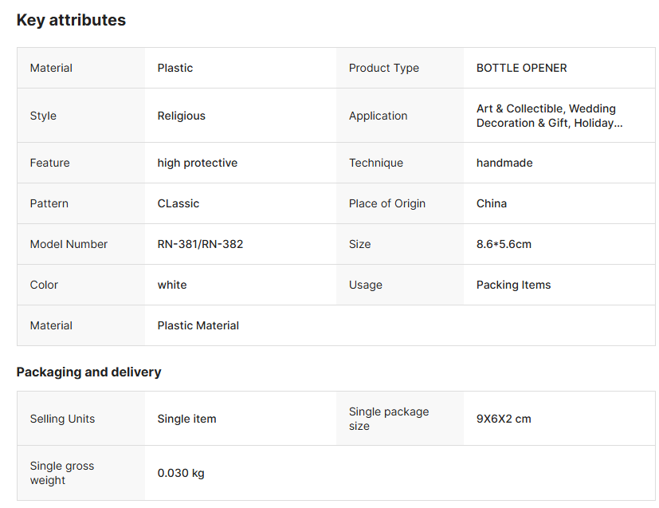Click the high protective feature value
This screenshot has width=659, height=508.
point(197,163)
